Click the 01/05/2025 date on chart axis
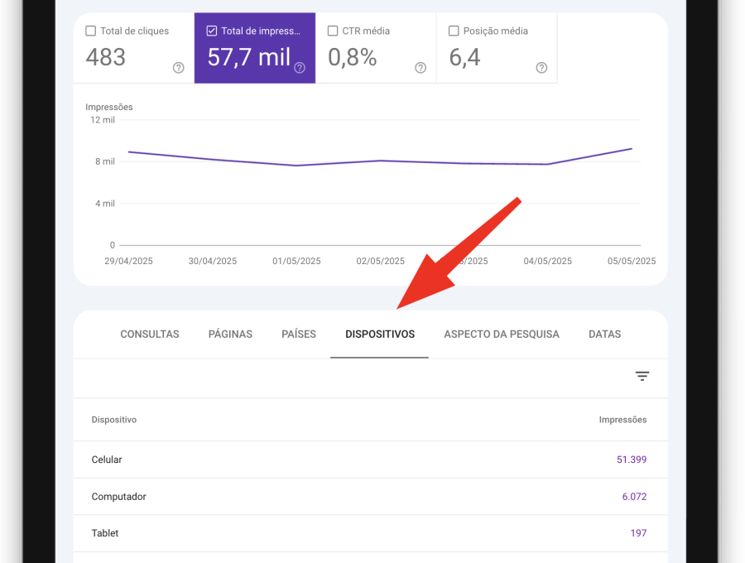 coord(296,261)
